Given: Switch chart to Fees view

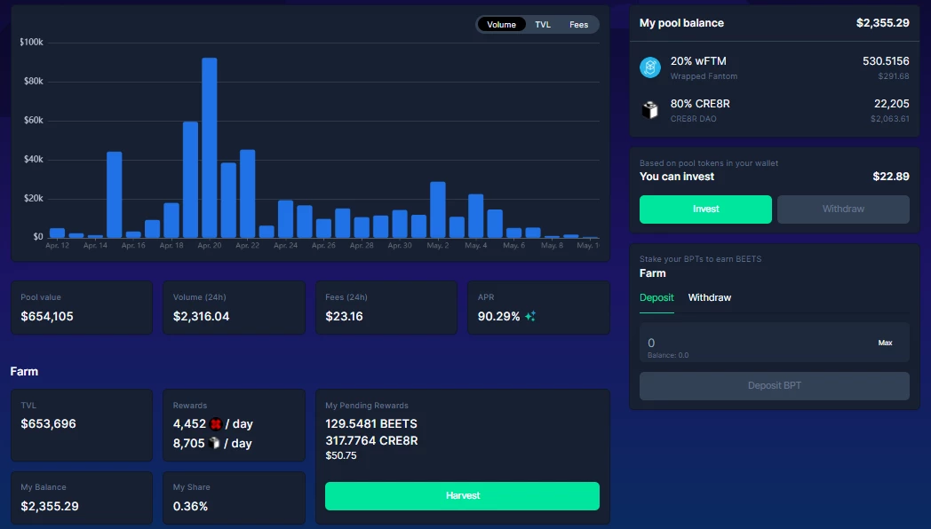Looking at the screenshot, I should pyautogui.click(x=578, y=24).
